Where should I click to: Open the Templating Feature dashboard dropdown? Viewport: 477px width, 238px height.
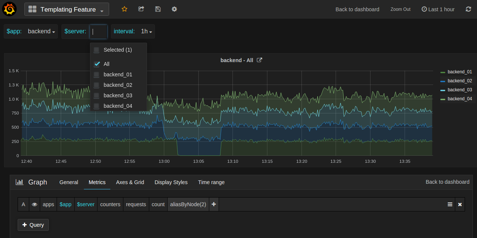[67, 9]
